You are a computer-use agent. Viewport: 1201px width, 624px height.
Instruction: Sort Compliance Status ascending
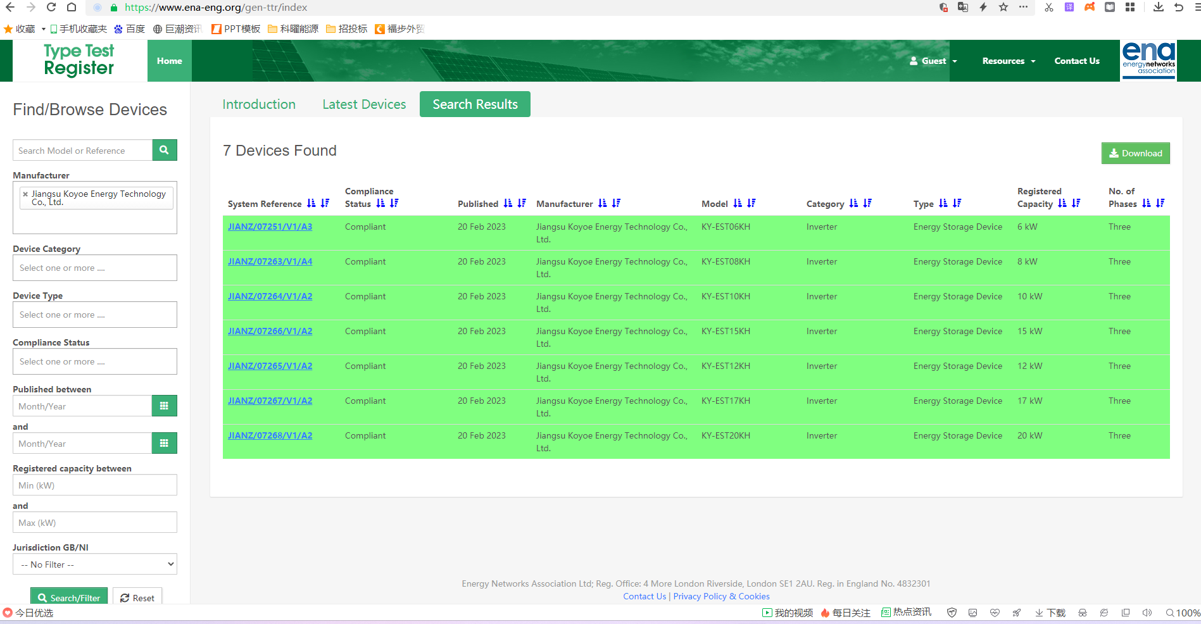(380, 203)
